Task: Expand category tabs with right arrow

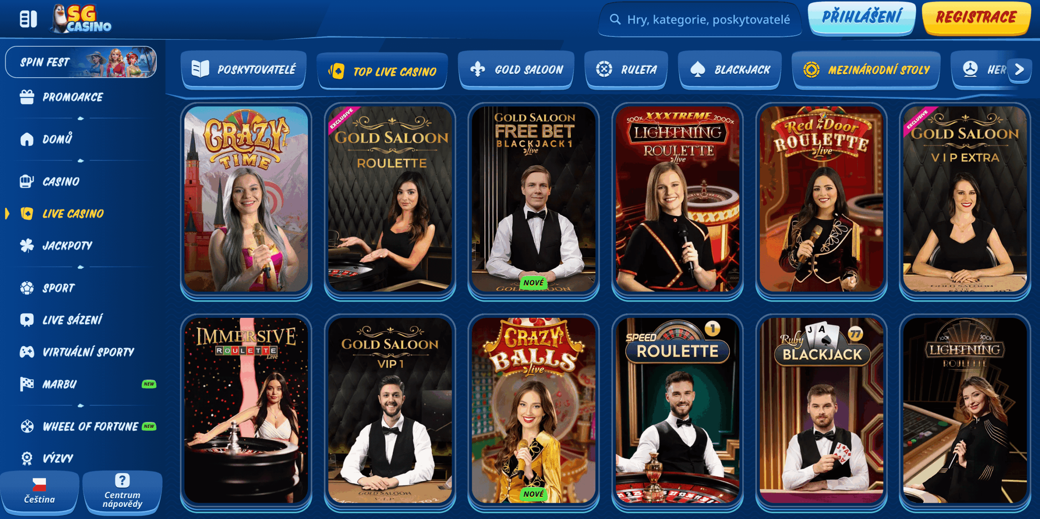Action: (1019, 69)
